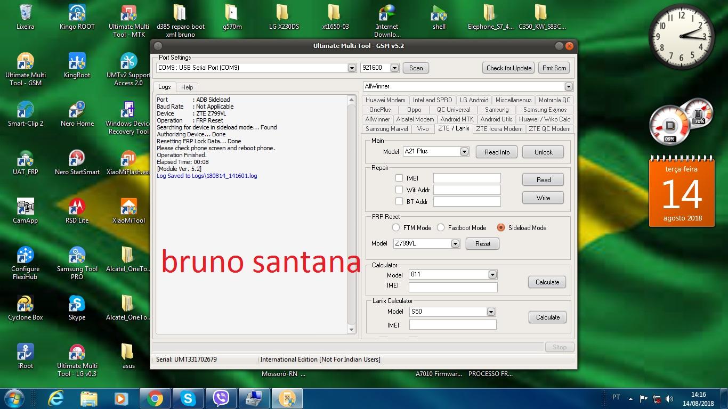Click the Calculator IMEI input field
728x409 pixels.
[453, 287]
